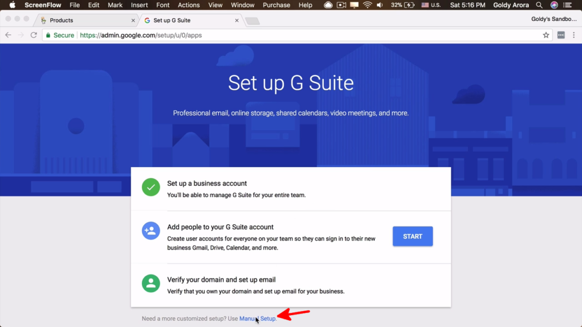Viewport: 582px width, 327px height.
Task: Open the U.S. keyboard input menu
Action: pyautogui.click(x=431, y=5)
